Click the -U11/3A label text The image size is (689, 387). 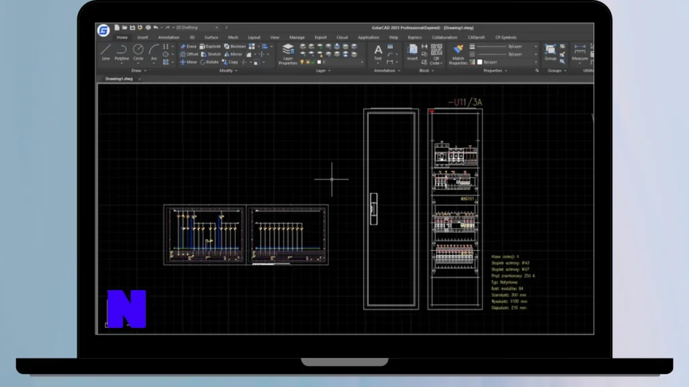coord(465,102)
